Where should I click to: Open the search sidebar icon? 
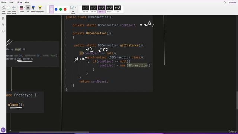click(x=3, y=25)
